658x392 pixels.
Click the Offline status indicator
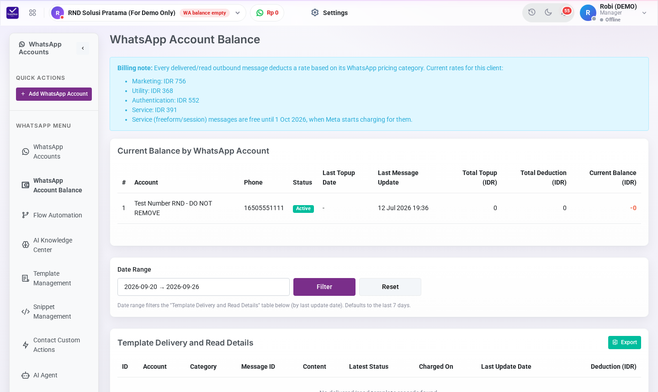[610, 20]
